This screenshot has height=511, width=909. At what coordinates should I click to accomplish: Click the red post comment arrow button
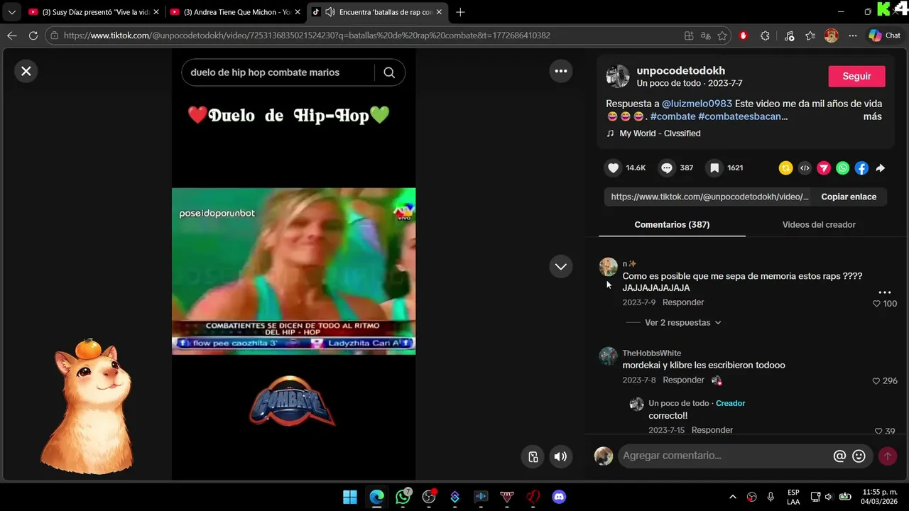888,456
